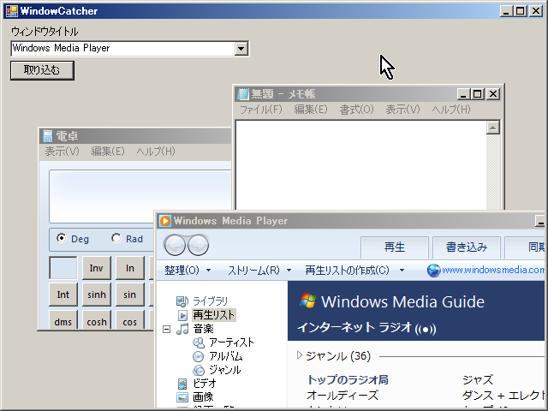548x411 pixels.
Task: Open the window title combo box dropdown arrow
Action: 241,49
